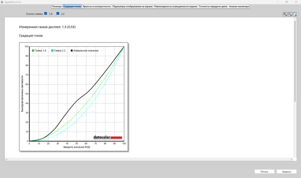Maximize the SpyderPro window

(x=286, y=2)
